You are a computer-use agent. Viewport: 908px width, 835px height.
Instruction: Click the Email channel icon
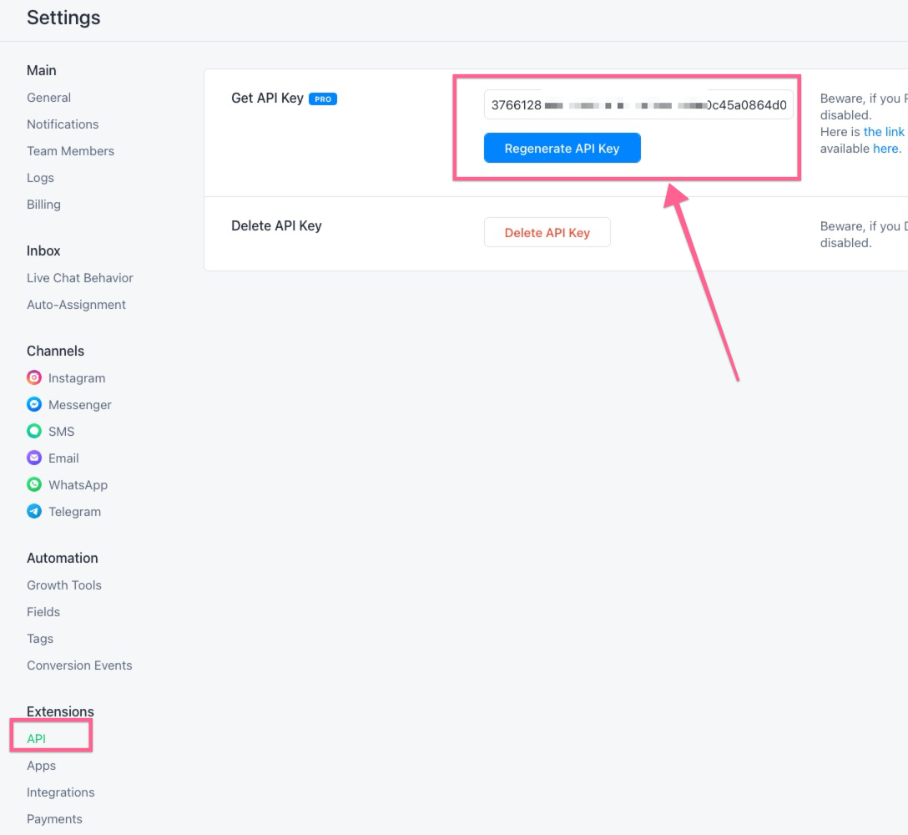(x=34, y=458)
